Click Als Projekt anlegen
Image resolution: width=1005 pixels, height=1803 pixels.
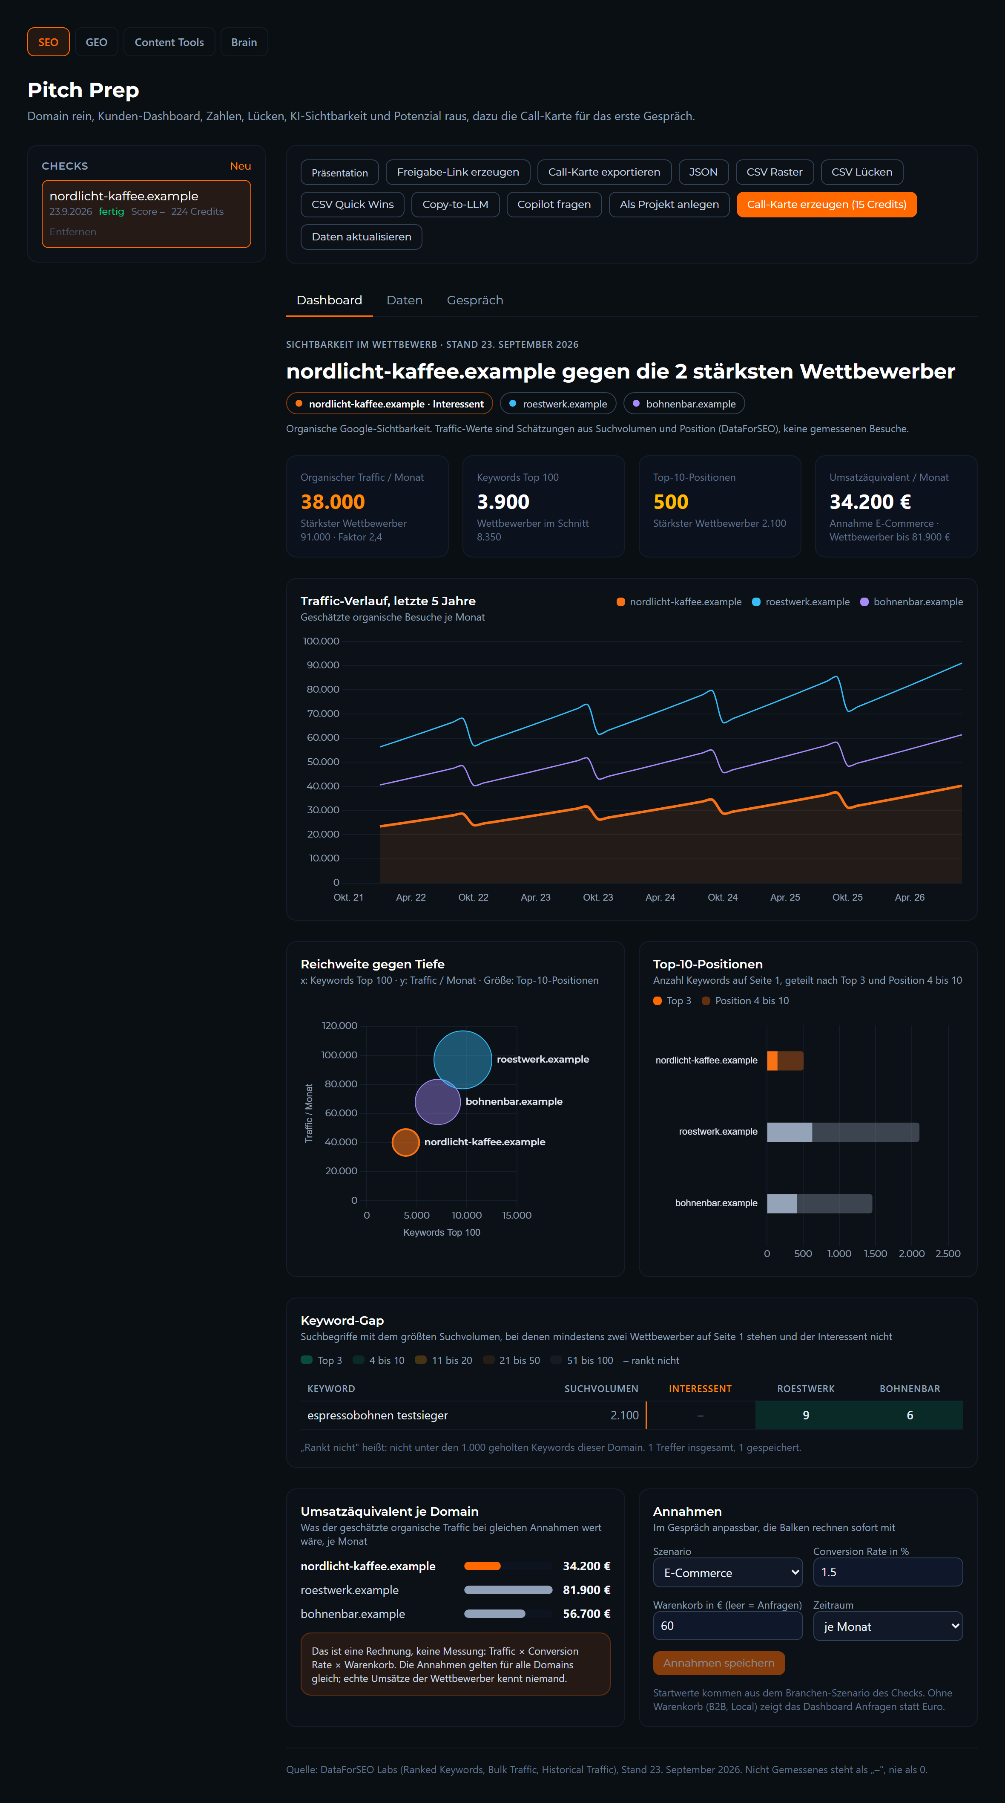point(669,204)
